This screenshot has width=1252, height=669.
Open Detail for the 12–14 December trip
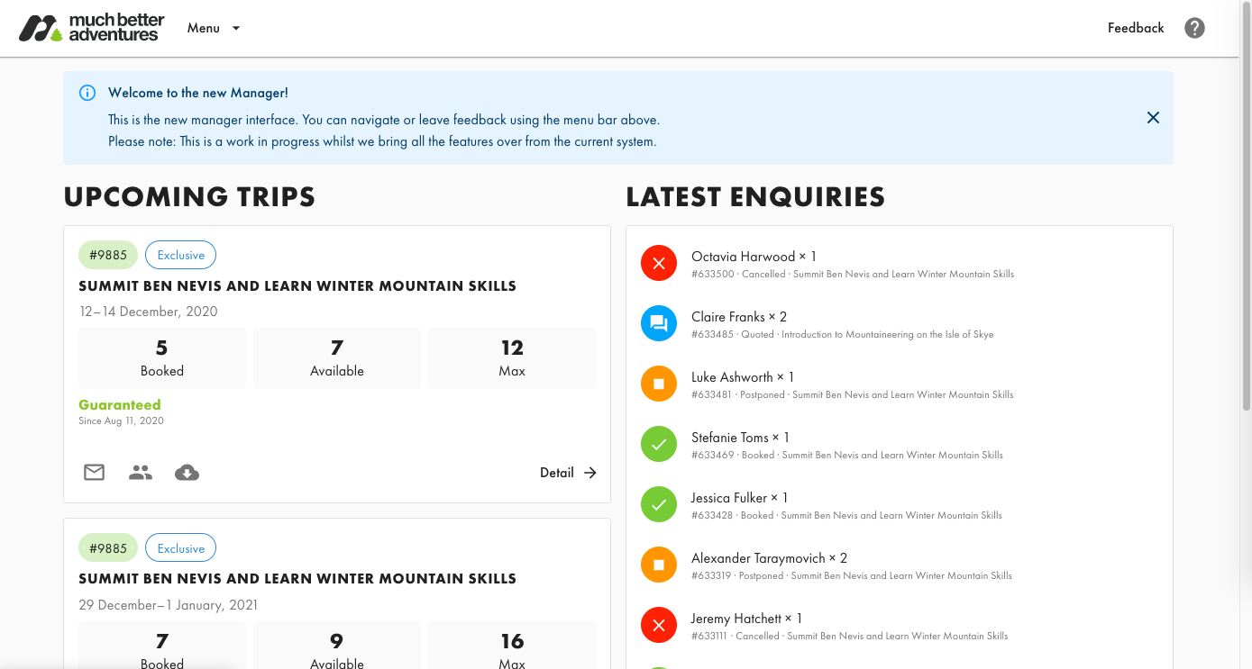(x=568, y=473)
